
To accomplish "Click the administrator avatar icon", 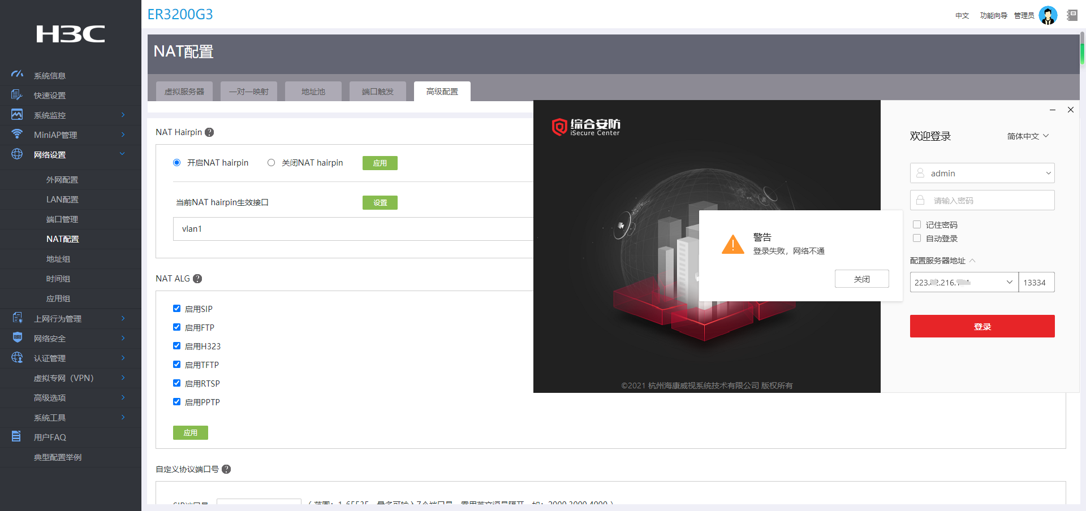I will (1048, 15).
